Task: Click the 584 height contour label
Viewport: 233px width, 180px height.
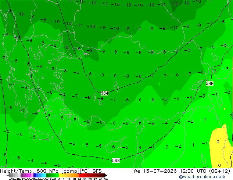Action: (x=104, y=93)
